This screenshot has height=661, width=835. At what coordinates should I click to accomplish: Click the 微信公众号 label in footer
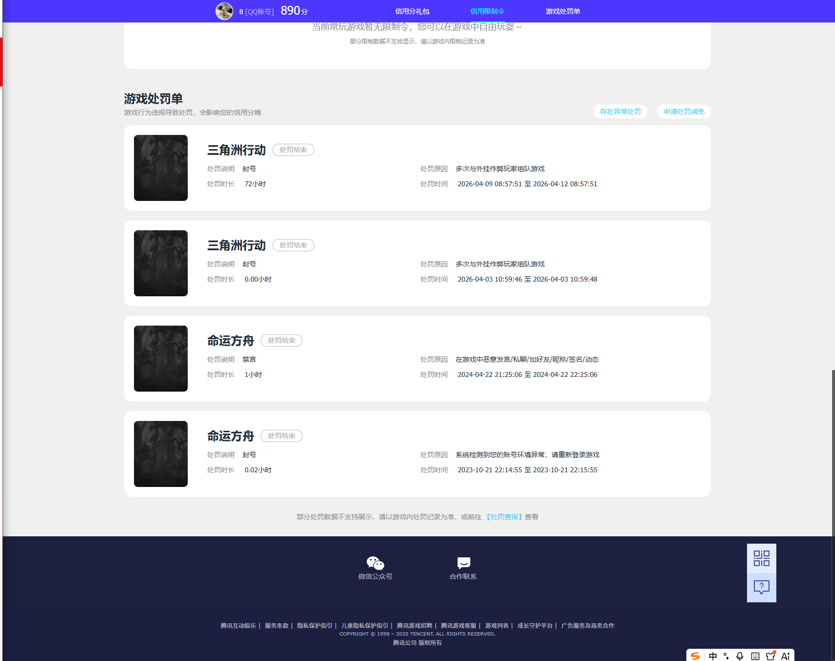(x=375, y=576)
